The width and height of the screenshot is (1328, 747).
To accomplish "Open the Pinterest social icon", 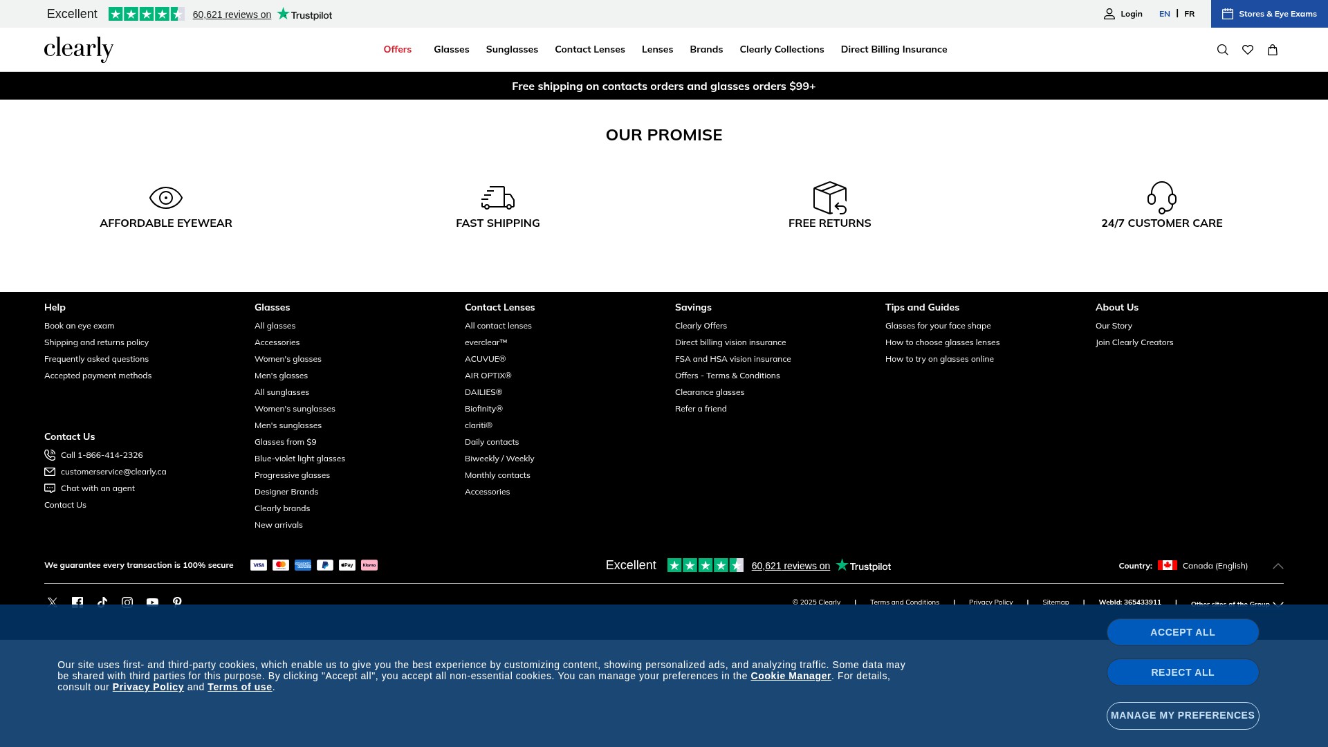I will (177, 602).
